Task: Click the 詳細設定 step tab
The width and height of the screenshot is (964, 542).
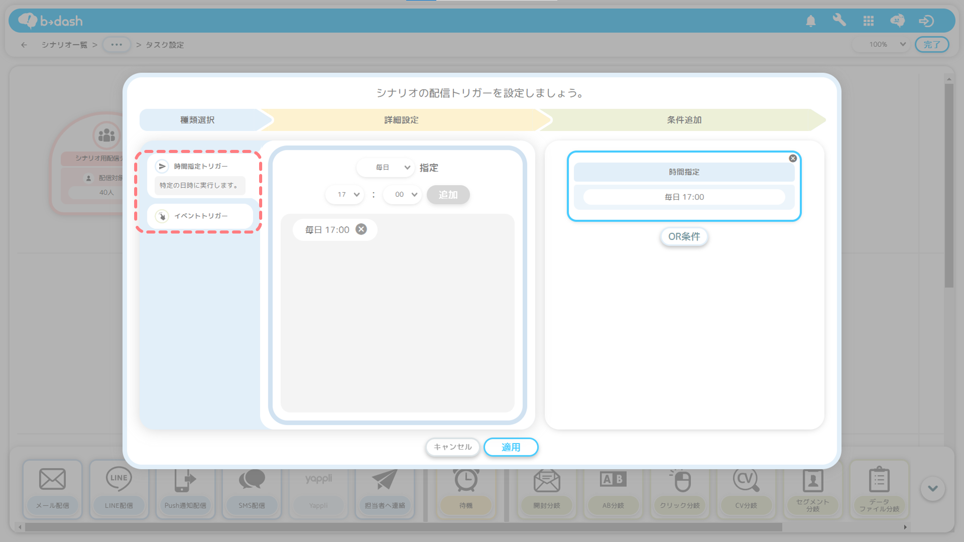Action: (x=401, y=120)
